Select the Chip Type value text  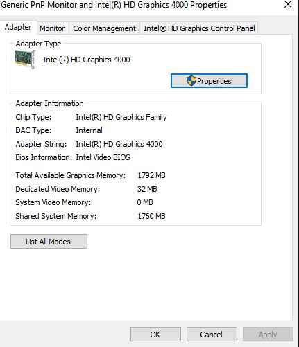pos(121,117)
